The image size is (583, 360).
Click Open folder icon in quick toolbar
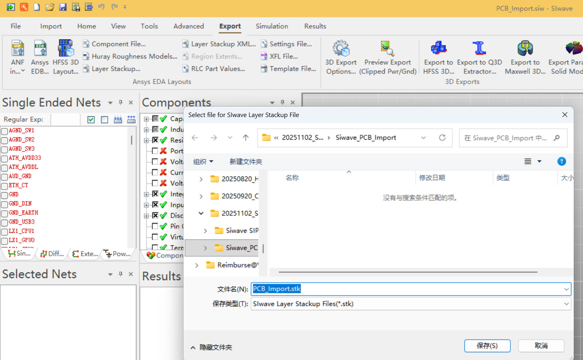[x=50, y=7]
